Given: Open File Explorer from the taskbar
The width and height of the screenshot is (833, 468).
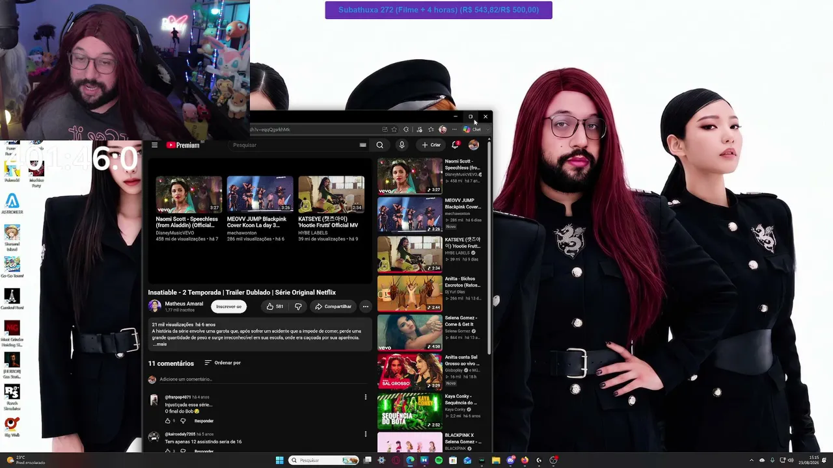Looking at the screenshot, I should (496, 460).
